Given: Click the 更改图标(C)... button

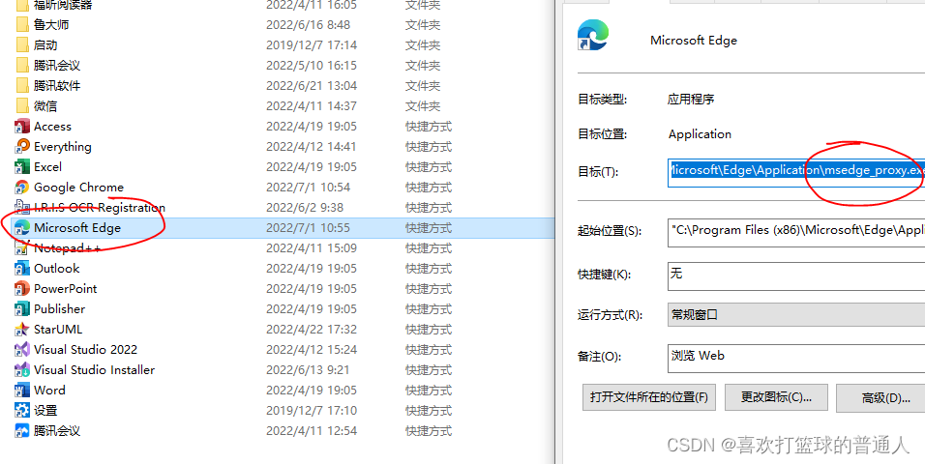Looking at the screenshot, I should (x=776, y=397).
